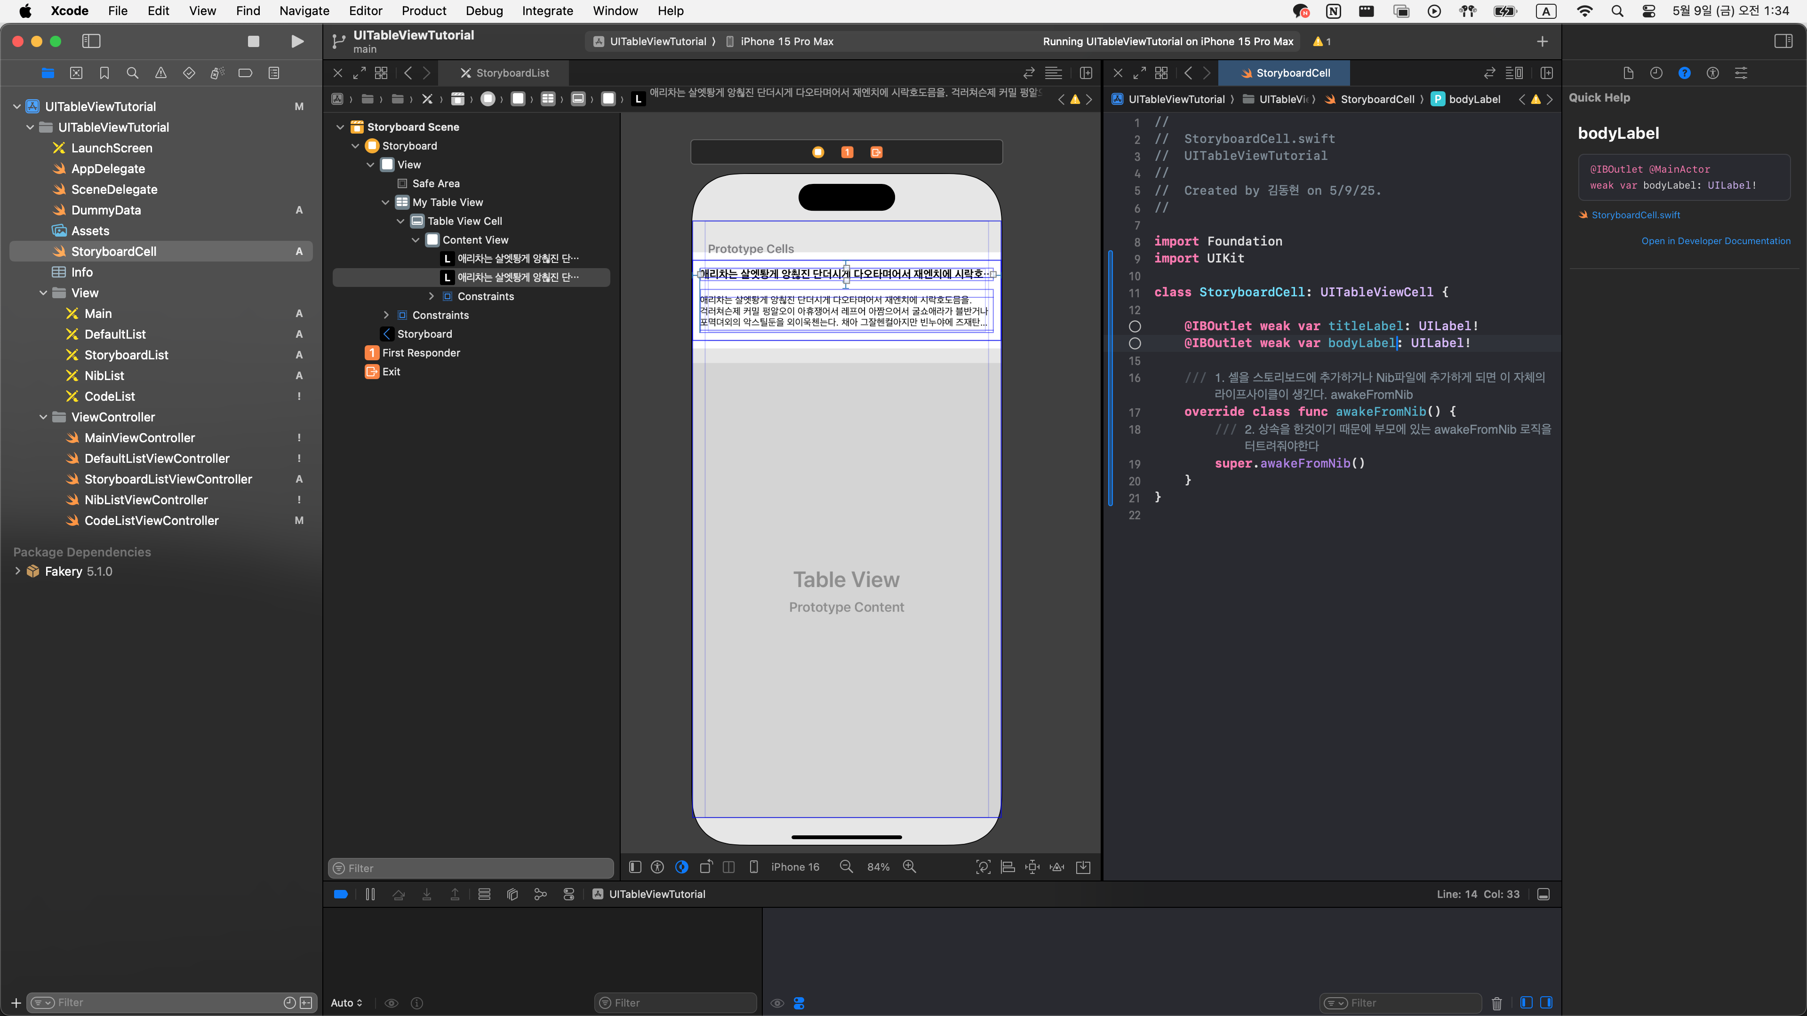
Task: Stop the running app with the stop button
Action: (254, 41)
